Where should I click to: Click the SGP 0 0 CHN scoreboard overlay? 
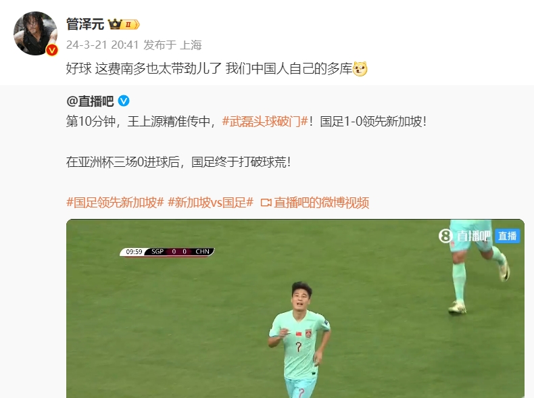[167, 251]
